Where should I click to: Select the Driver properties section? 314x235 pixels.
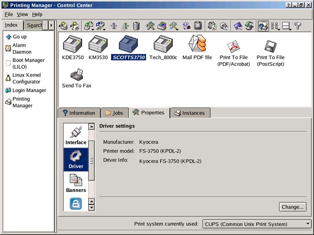[x=76, y=160]
